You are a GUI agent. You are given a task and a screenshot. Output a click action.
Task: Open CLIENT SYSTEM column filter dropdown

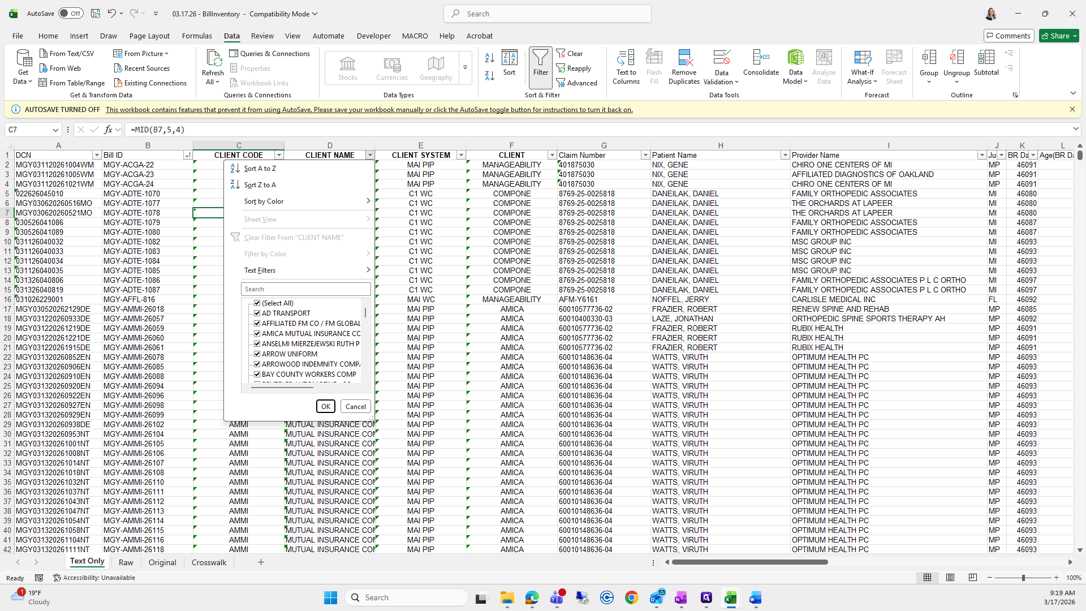tap(461, 155)
